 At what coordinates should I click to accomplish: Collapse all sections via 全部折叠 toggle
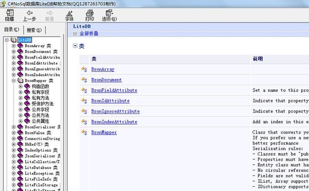pos(86,34)
